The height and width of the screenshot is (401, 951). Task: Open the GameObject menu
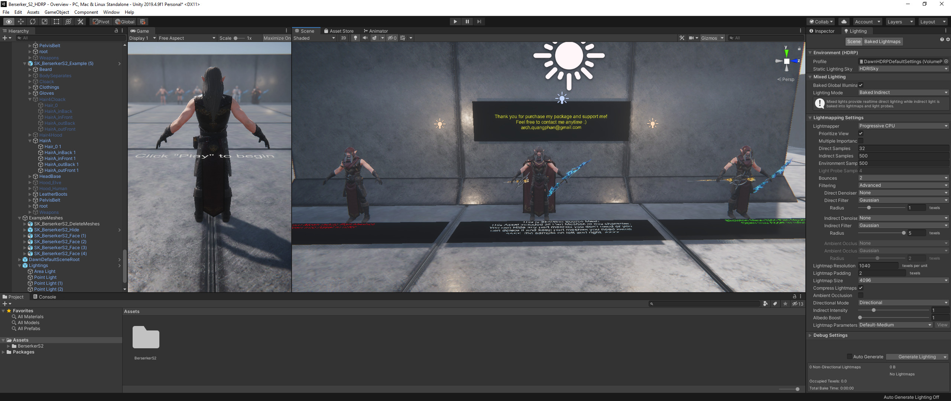tap(57, 12)
